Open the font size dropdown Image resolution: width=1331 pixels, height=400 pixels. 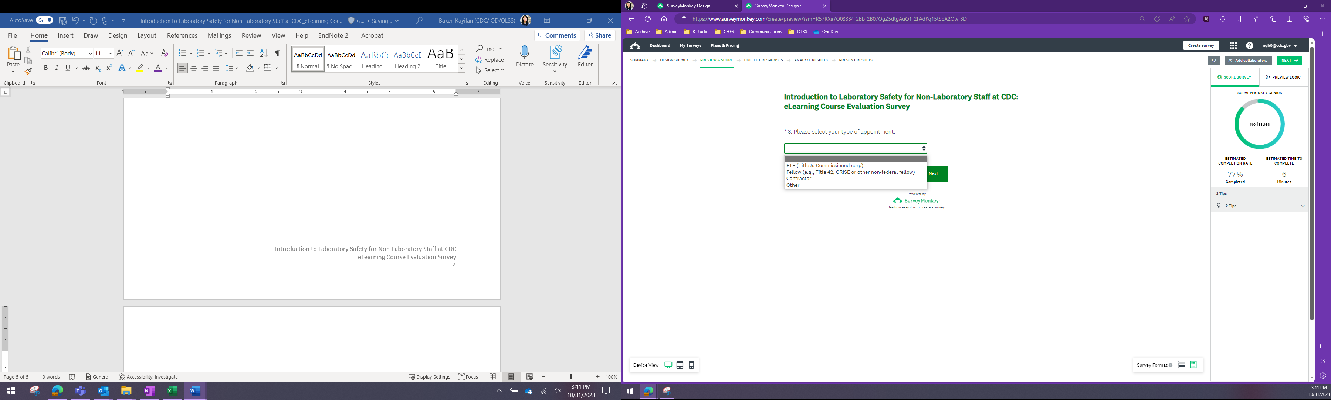click(111, 54)
